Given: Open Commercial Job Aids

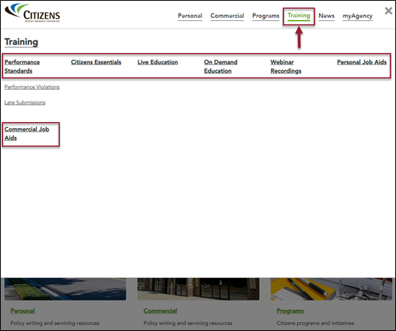Looking at the screenshot, I should pyautogui.click(x=27, y=133).
